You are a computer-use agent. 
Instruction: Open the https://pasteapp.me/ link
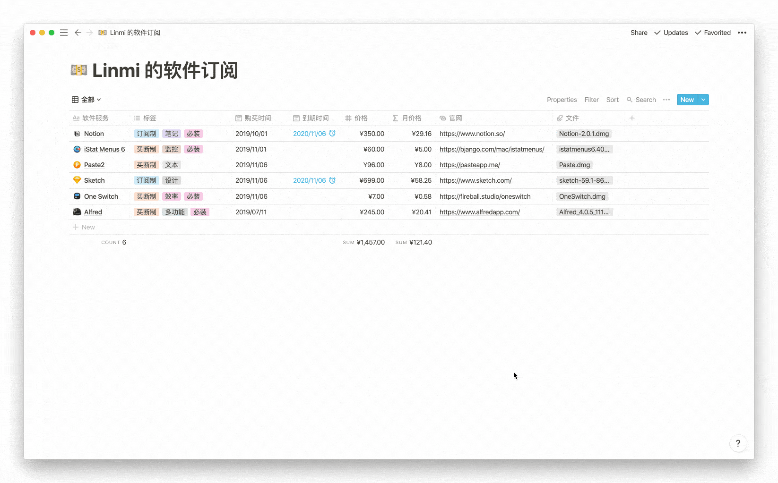tap(470, 165)
